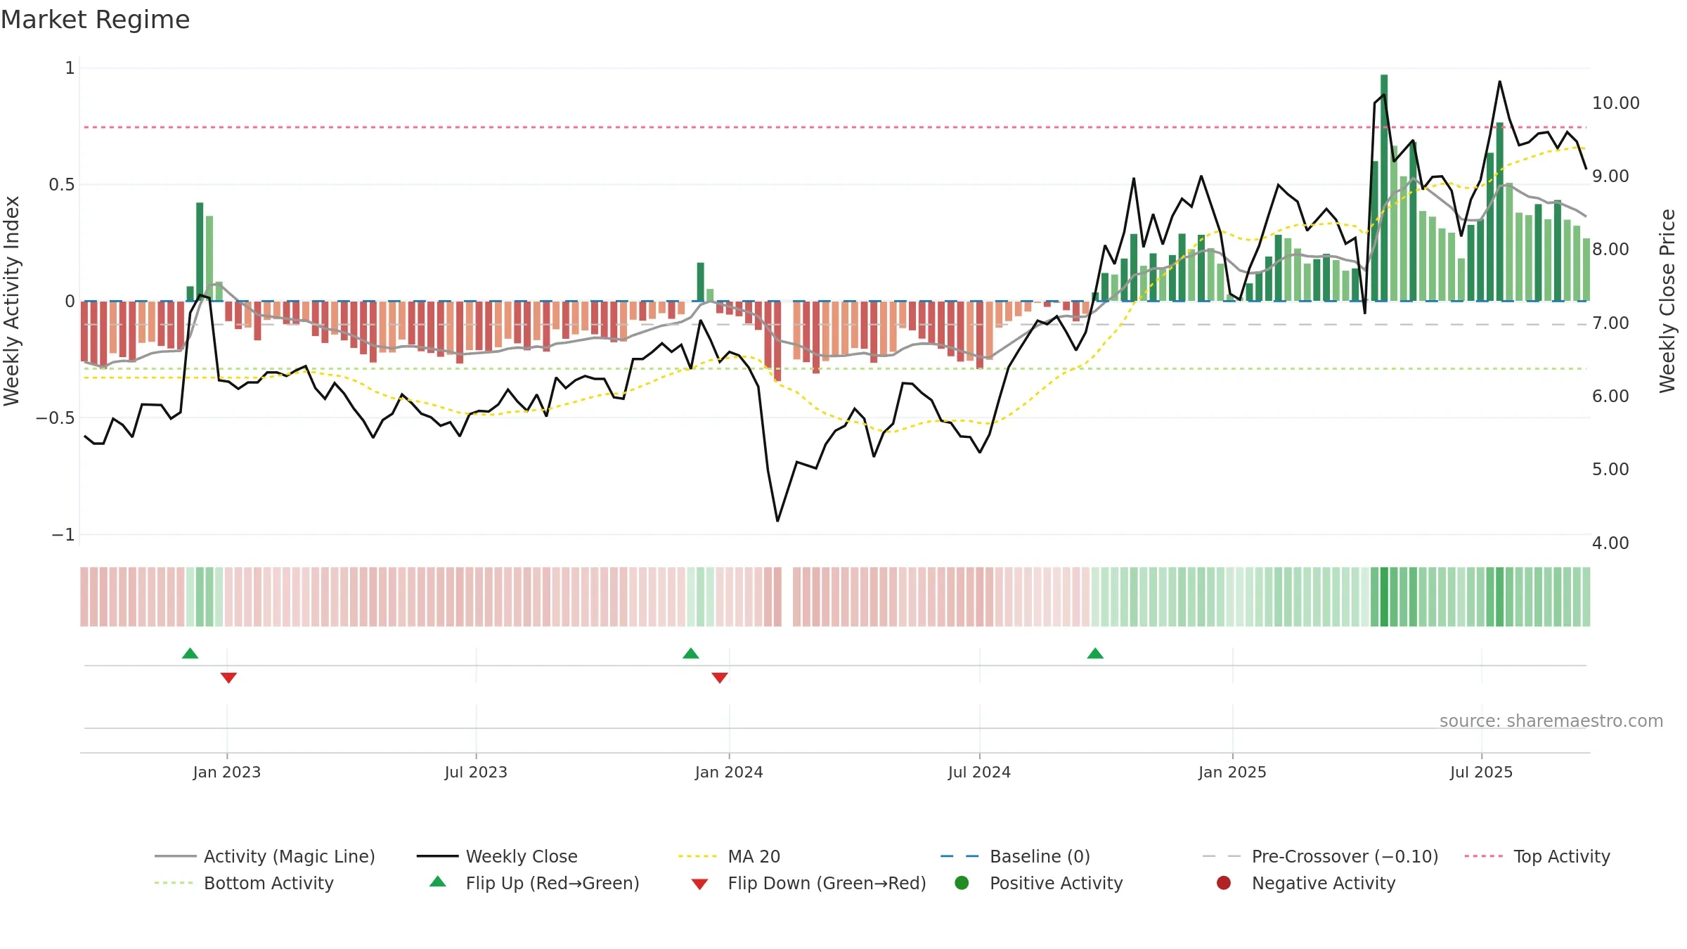Click the 10.00 price axis tick
Screen dimensions: 1687x949
(1615, 103)
